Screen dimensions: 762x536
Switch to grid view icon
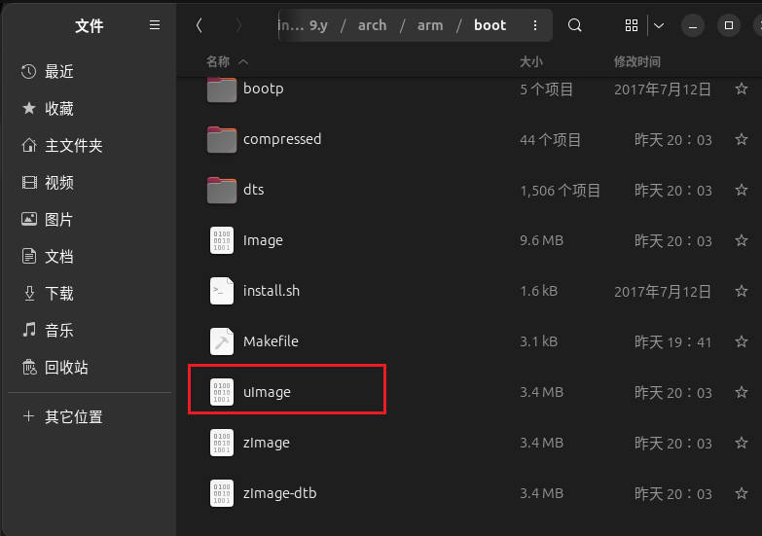click(632, 25)
